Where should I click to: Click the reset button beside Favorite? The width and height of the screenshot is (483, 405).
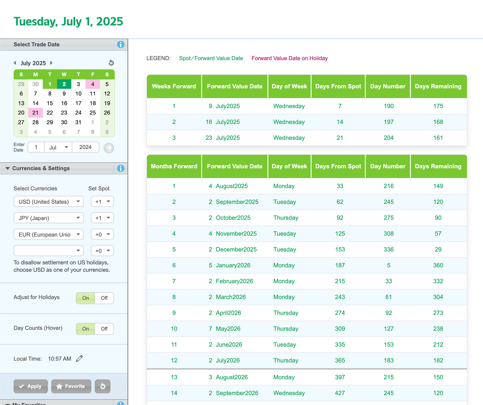[x=103, y=386]
